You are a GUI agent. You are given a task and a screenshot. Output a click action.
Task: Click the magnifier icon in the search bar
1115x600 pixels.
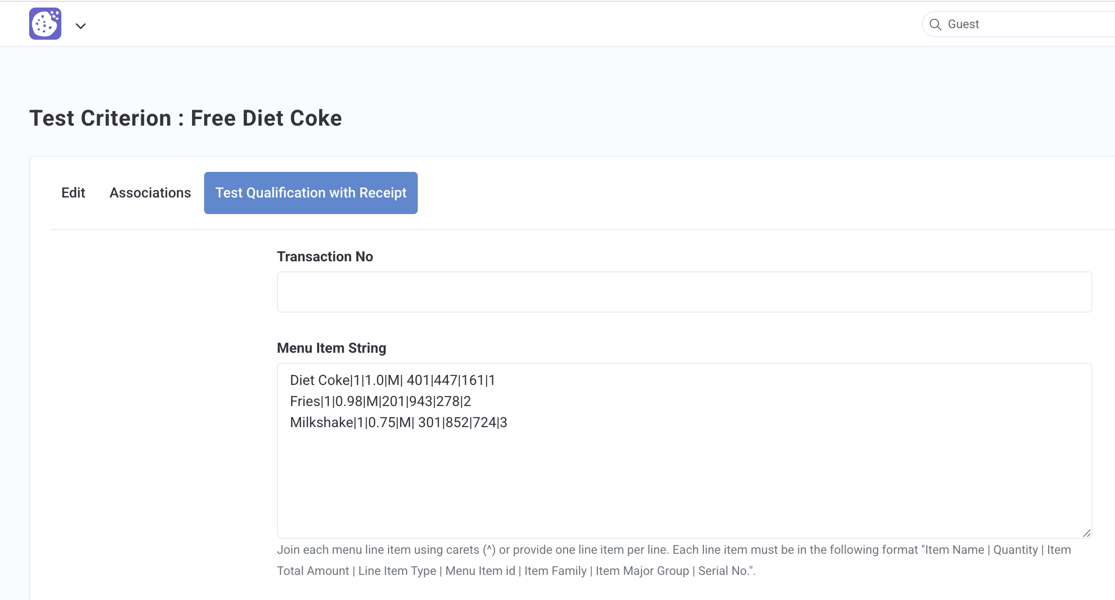[935, 25]
